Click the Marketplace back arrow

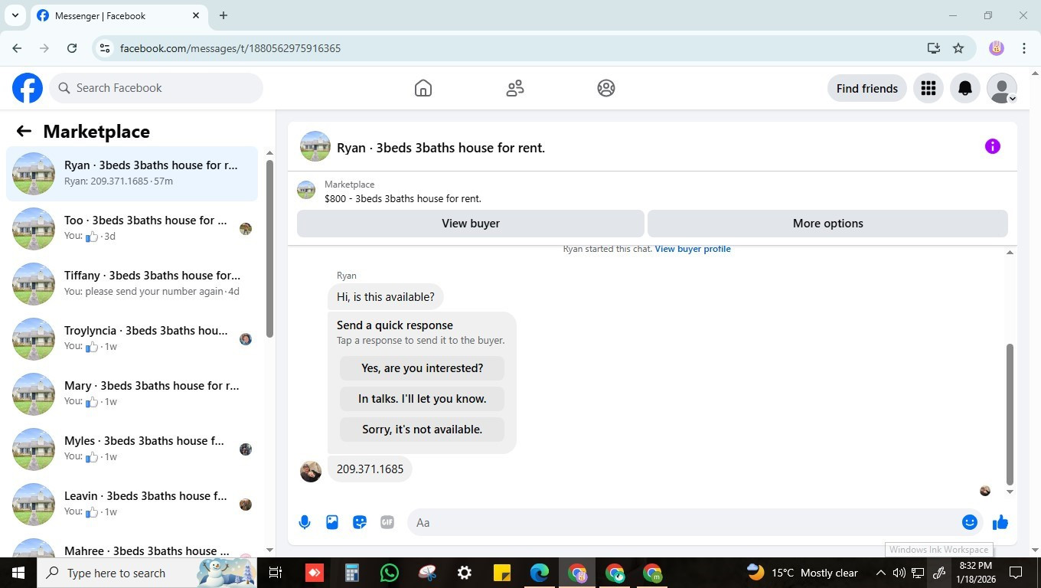24,131
